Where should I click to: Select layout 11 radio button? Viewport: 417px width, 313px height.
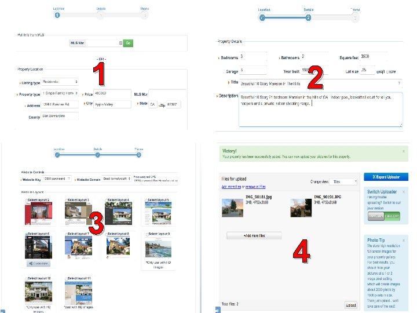pos(67,279)
